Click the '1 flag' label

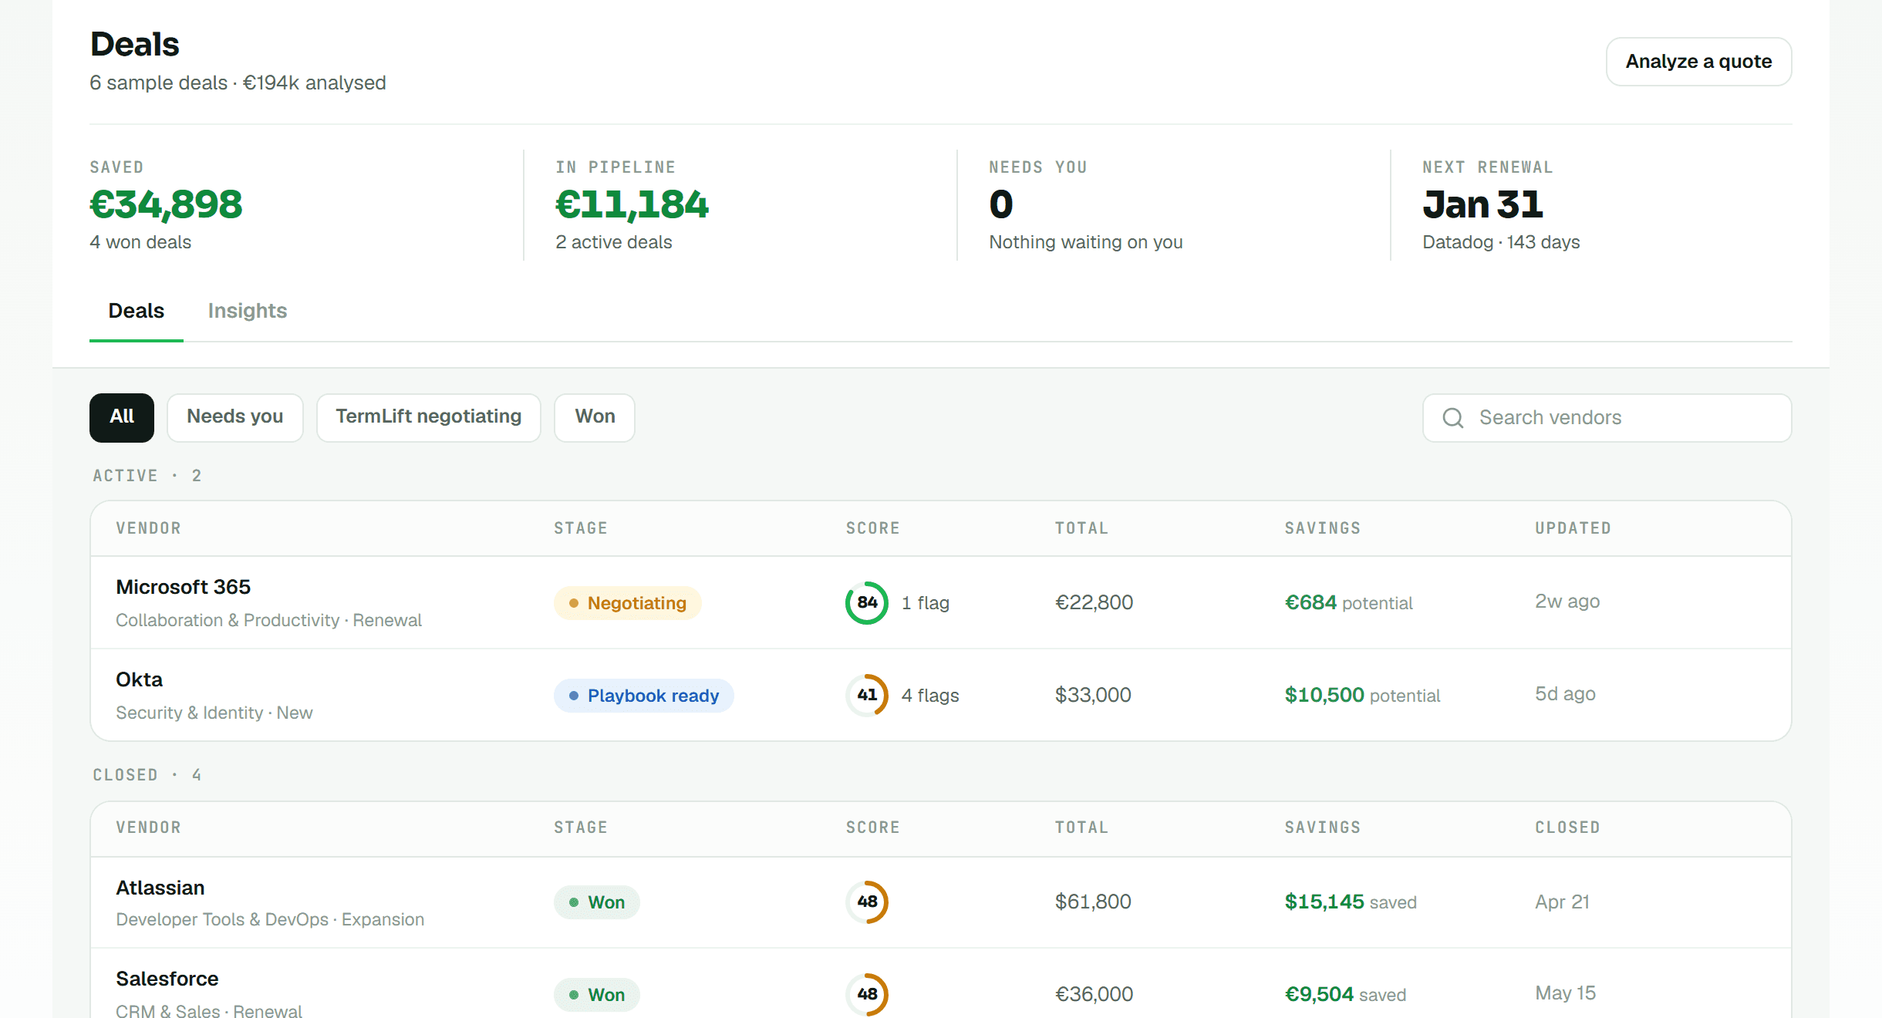(x=926, y=603)
